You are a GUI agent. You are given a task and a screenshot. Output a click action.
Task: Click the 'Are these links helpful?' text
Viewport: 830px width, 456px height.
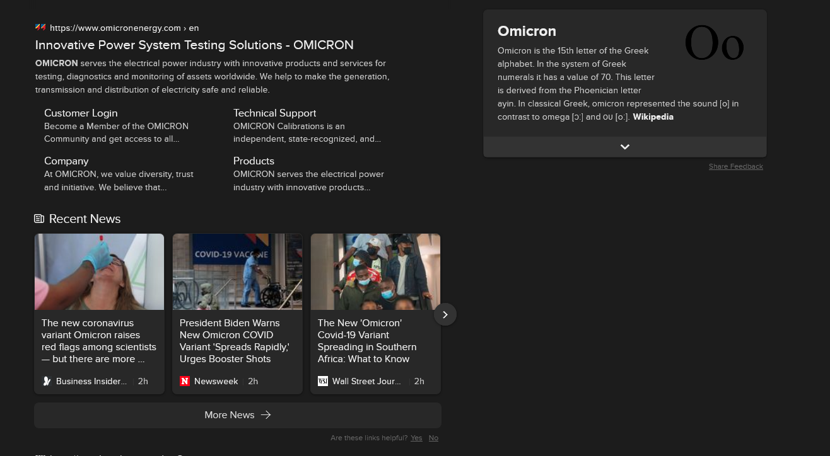[369, 438]
